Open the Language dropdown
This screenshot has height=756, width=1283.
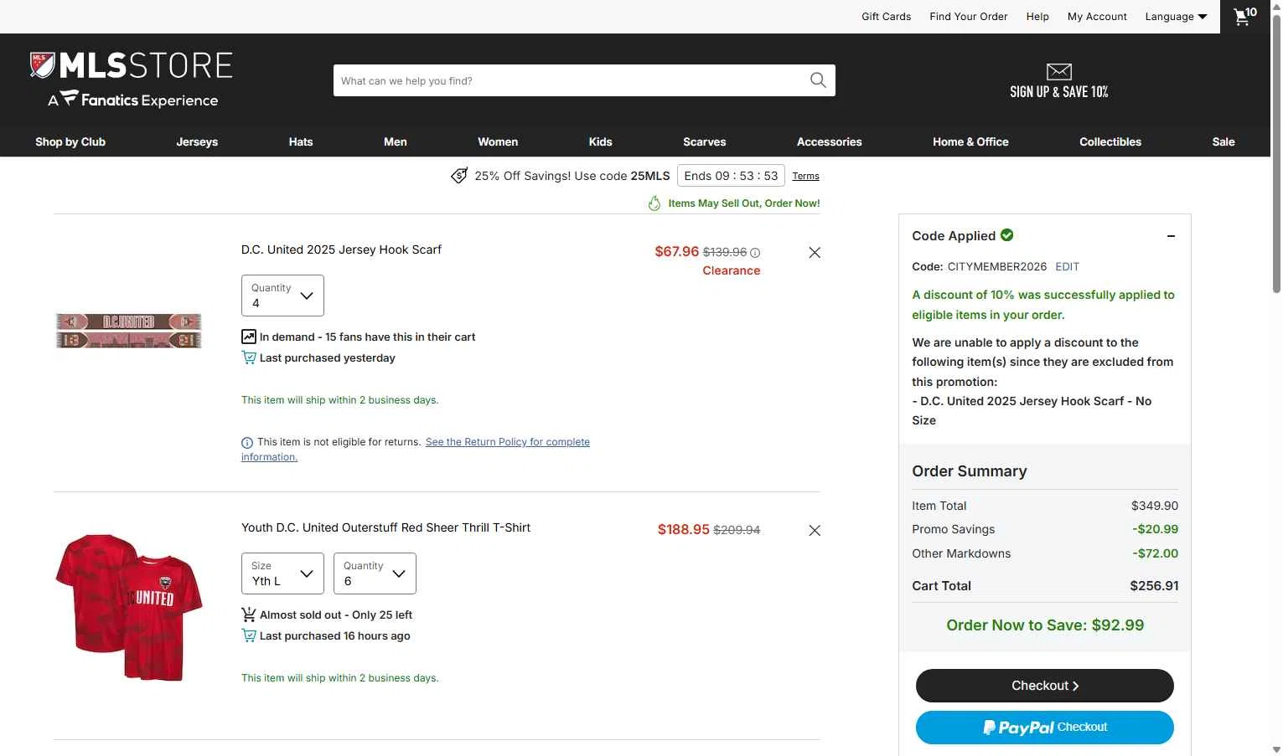click(x=1177, y=17)
